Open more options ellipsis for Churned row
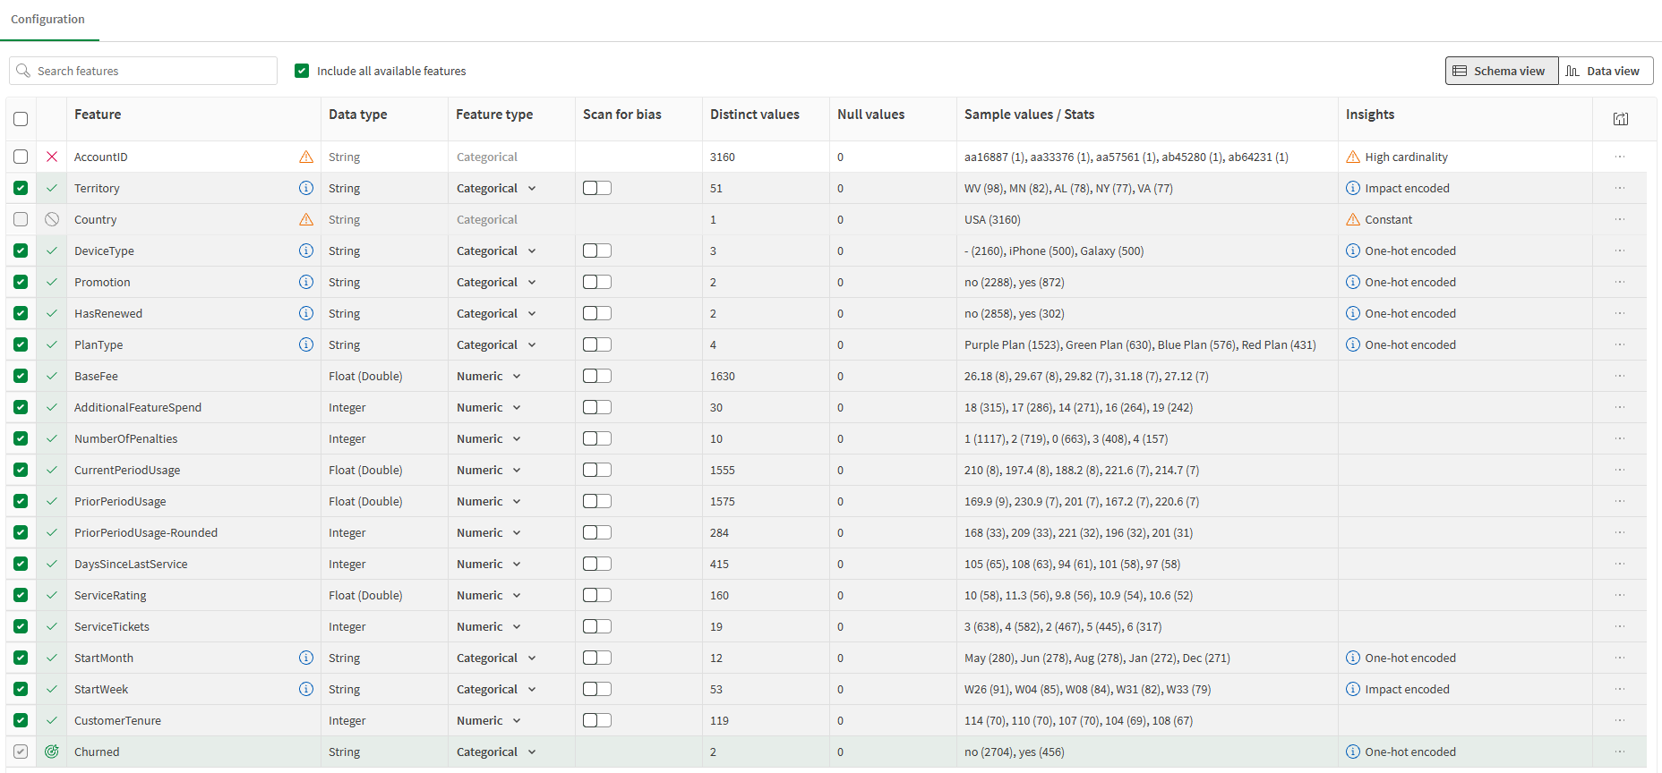 [x=1620, y=752]
